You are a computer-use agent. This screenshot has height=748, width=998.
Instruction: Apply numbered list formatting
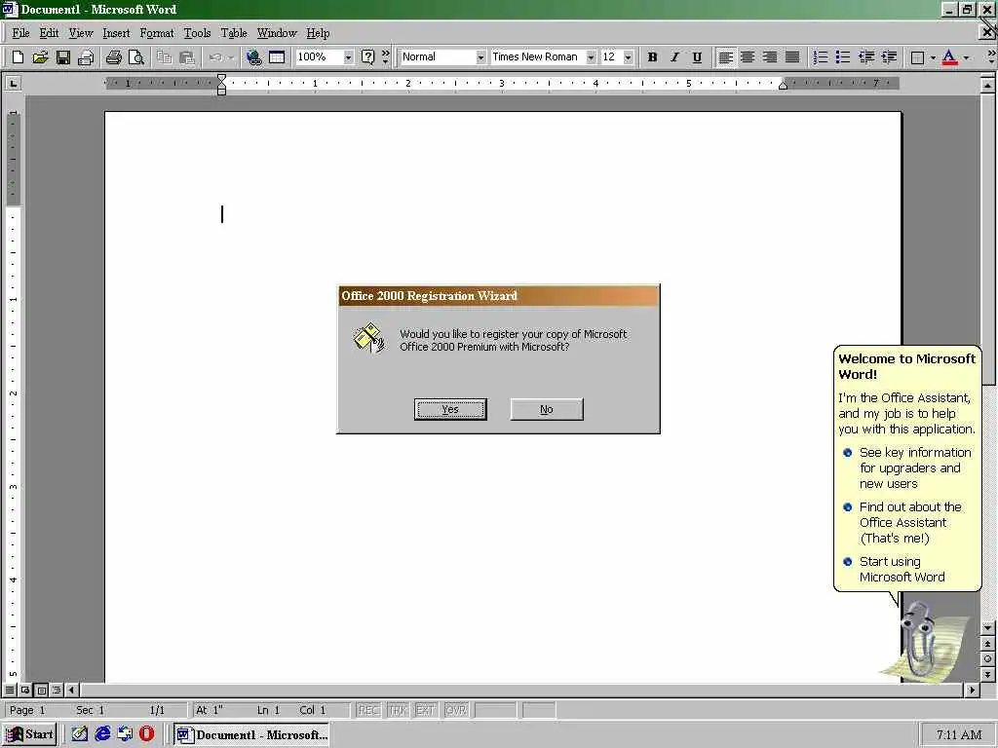821,57
